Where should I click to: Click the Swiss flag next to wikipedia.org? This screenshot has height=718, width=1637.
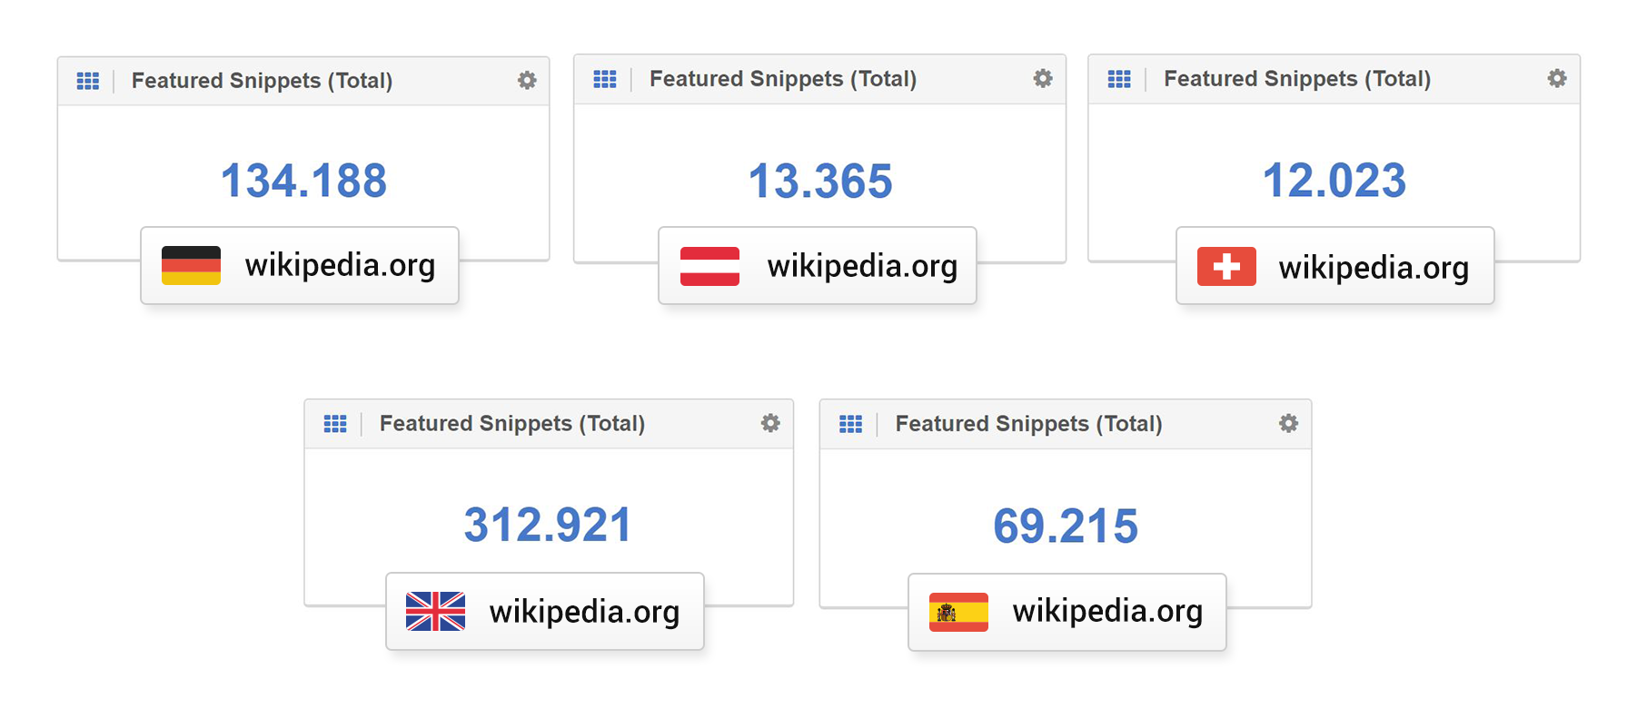click(x=1226, y=267)
